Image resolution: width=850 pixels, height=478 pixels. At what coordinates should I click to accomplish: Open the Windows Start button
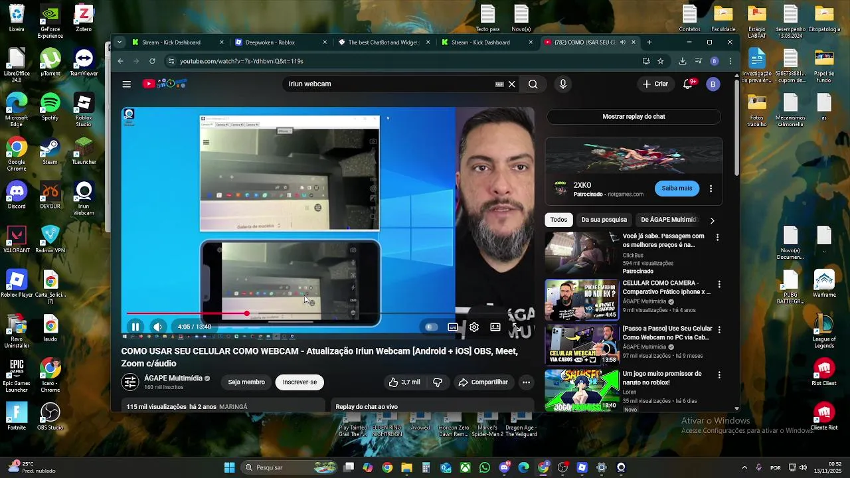229,467
